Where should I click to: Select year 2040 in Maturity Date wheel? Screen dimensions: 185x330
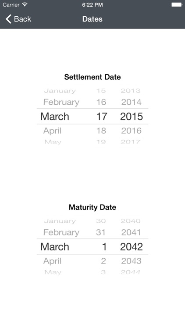click(131, 221)
